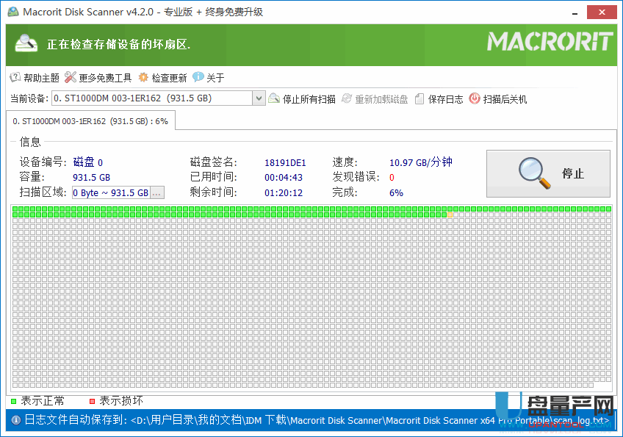The height and width of the screenshot is (437, 623).
Task: Open the 关于 about info icon
Action: pos(198,78)
